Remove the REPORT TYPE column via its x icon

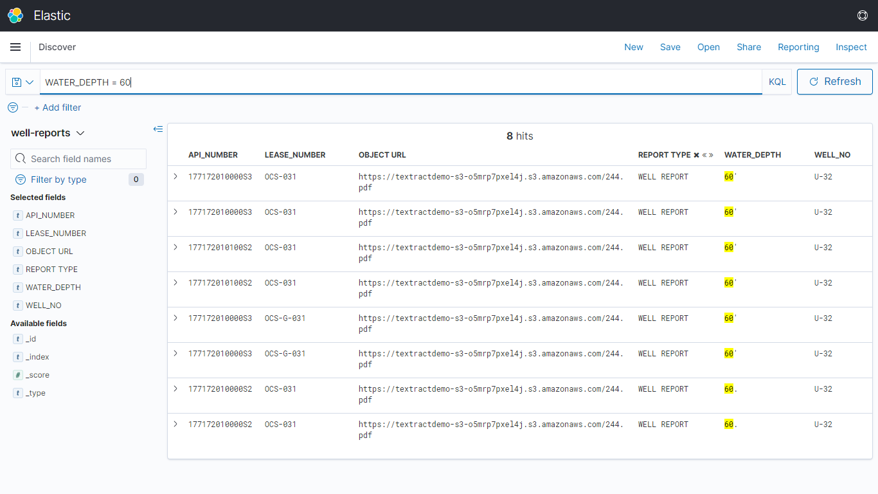click(697, 154)
